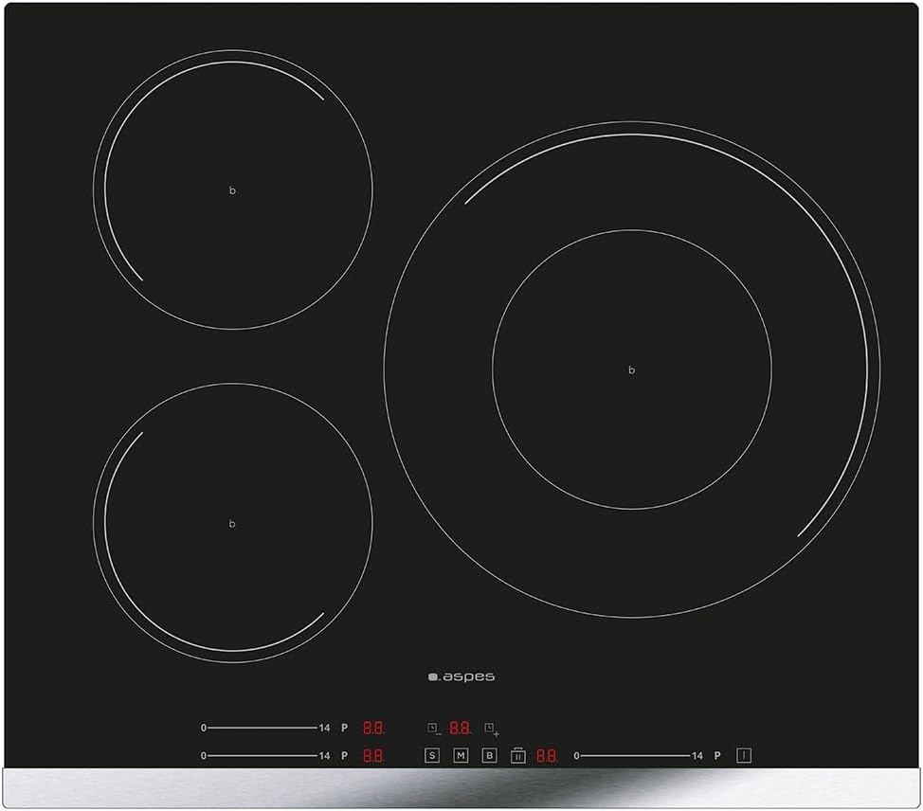Activate P boost beside the power key
This screenshot has width=923, height=811.
point(717,755)
